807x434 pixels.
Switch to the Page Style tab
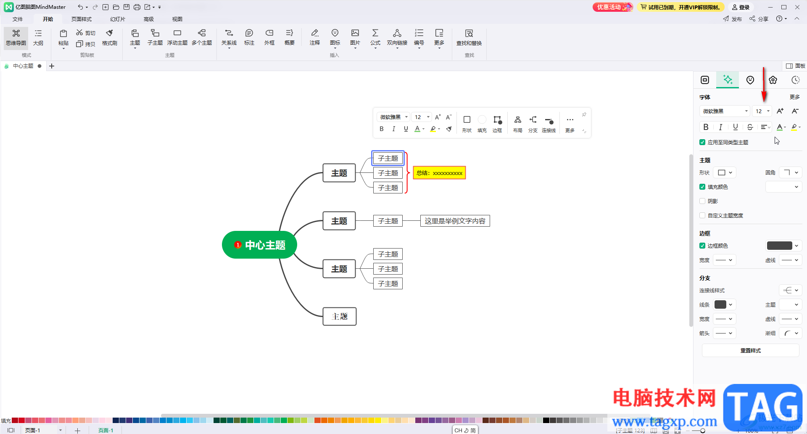(82, 19)
